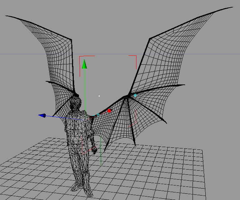Screen dimensions: 240x200
Task: Click the white gizmo origin circle at the shoulder
Action: tap(86, 120)
